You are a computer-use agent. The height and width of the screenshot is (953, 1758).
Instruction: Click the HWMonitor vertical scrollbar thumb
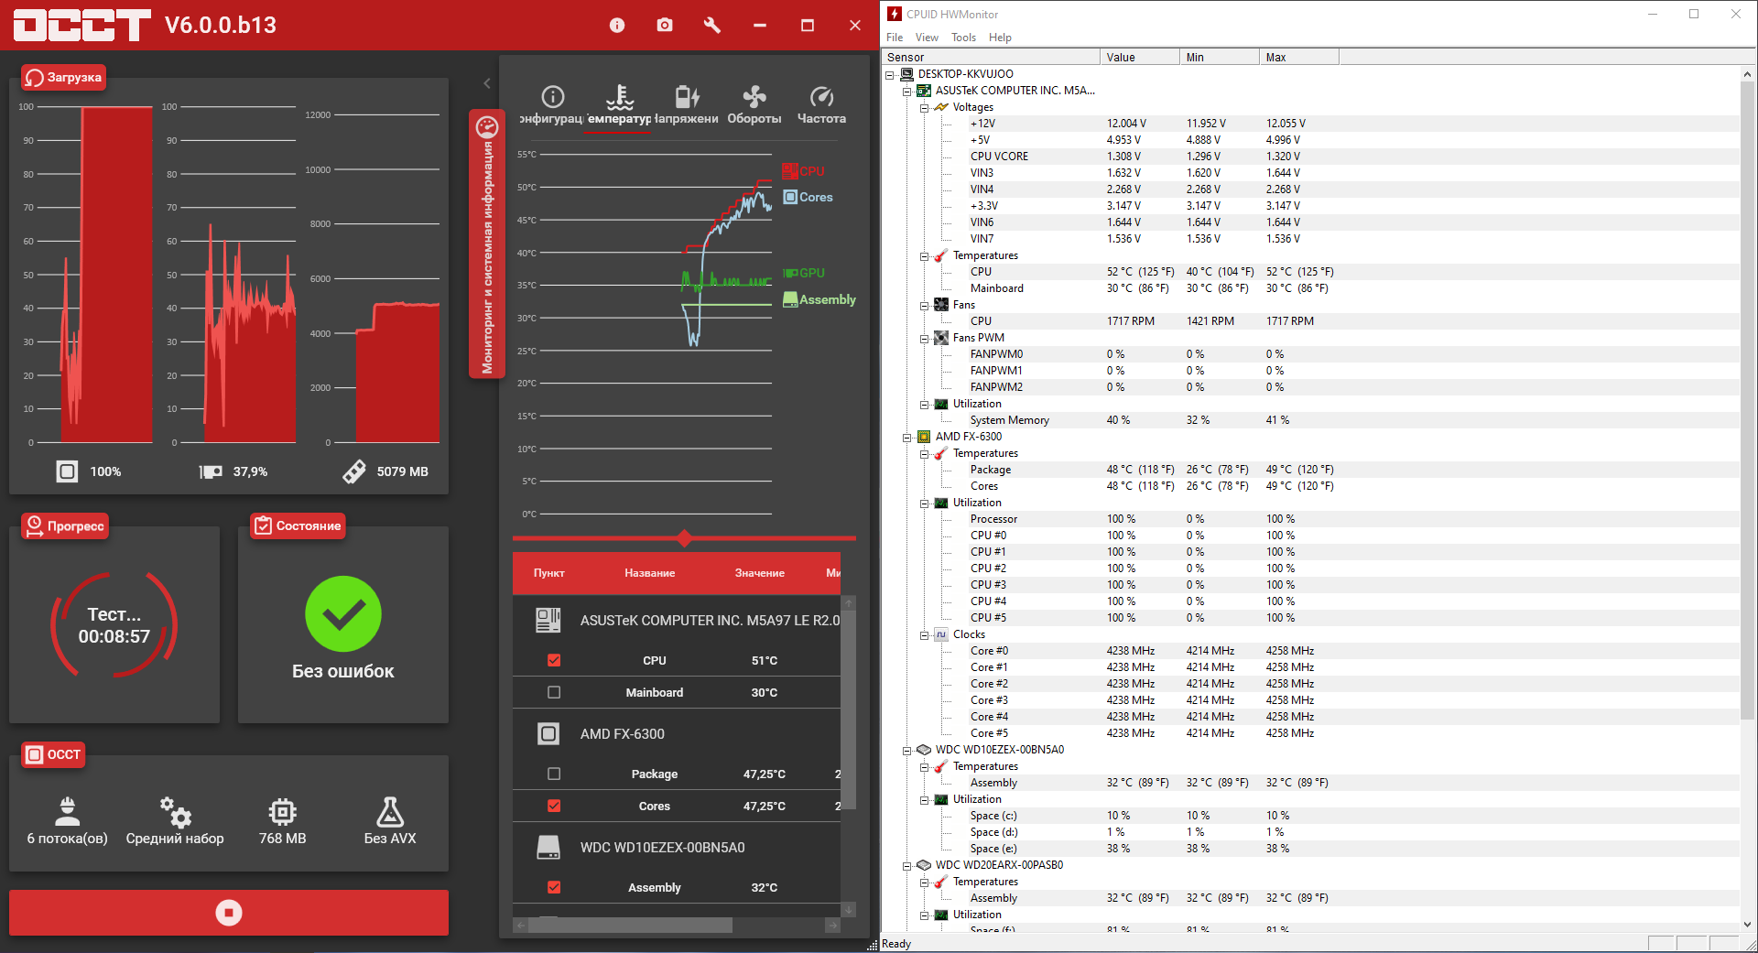coord(1748,401)
